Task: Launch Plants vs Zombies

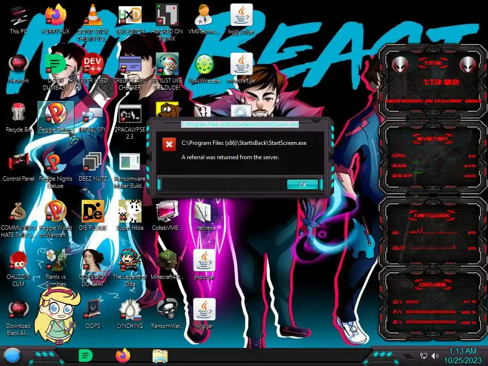Action: click(56, 269)
